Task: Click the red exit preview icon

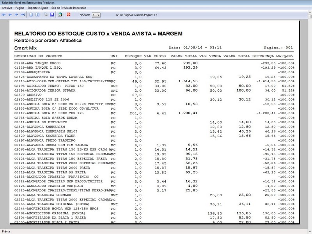Action: [x=69, y=14]
